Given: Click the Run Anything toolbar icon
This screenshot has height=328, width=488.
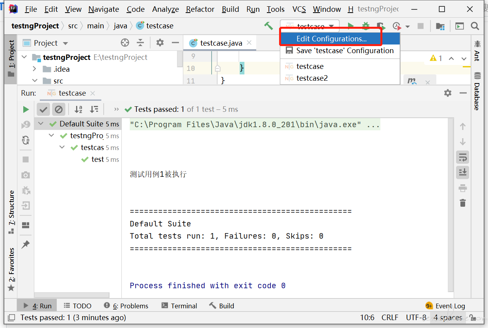Looking at the screenshot, I should [460, 26].
